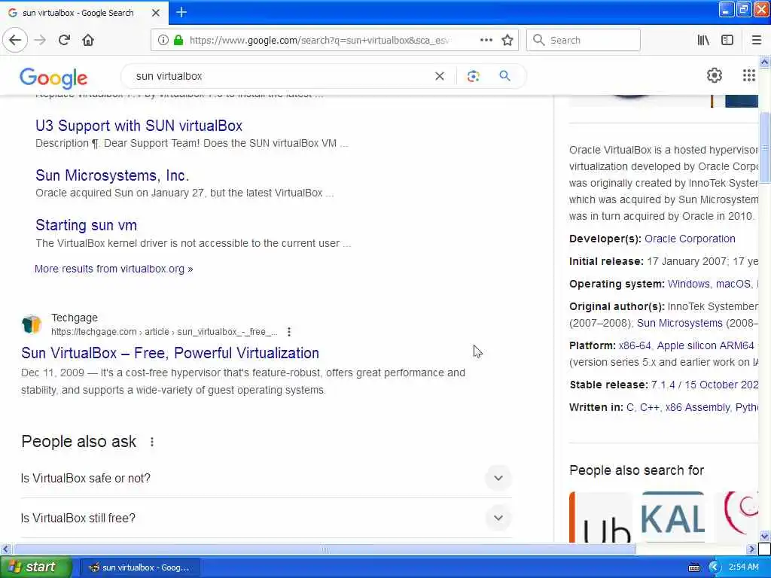Open Techgage result options three-dot menu
Image resolution: width=771 pixels, height=578 pixels.
pyautogui.click(x=289, y=332)
